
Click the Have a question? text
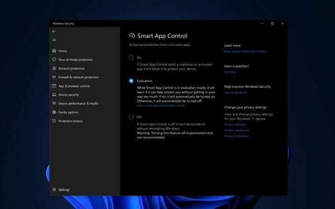pos(236,66)
